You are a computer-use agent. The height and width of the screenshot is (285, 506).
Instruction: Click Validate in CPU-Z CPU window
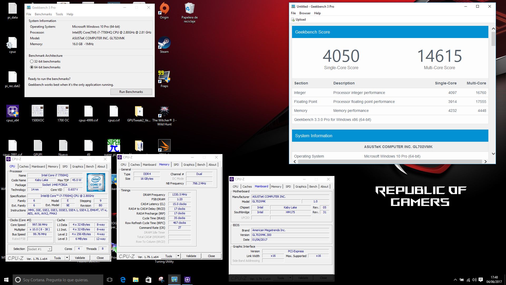80,258
